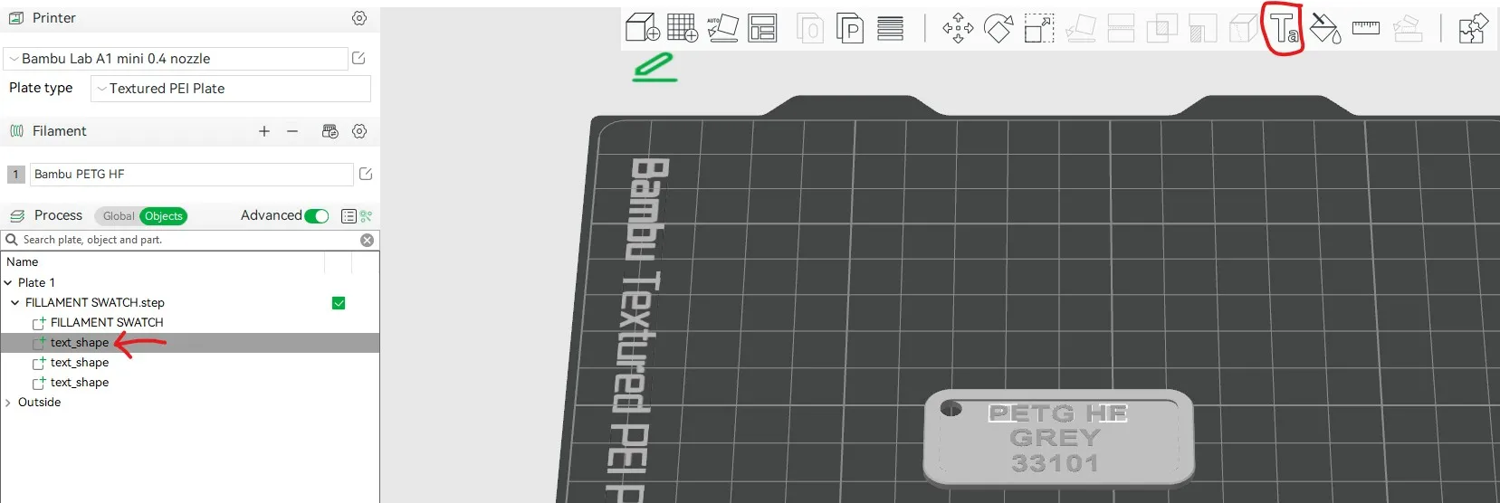Click the Outside row label
Image resolution: width=1500 pixels, height=503 pixels.
(x=40, y=402)
